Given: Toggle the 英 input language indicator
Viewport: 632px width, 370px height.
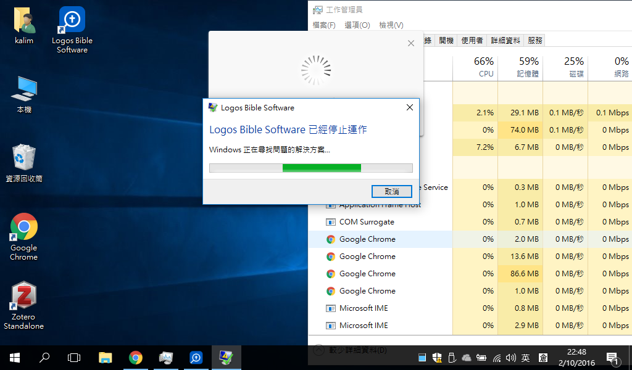Looking at the screenshot, I should click(x=526, y=358).
